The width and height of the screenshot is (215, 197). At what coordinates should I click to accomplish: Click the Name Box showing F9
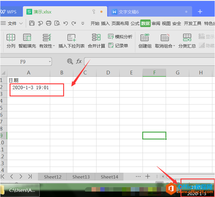click(x=23, y=62)
